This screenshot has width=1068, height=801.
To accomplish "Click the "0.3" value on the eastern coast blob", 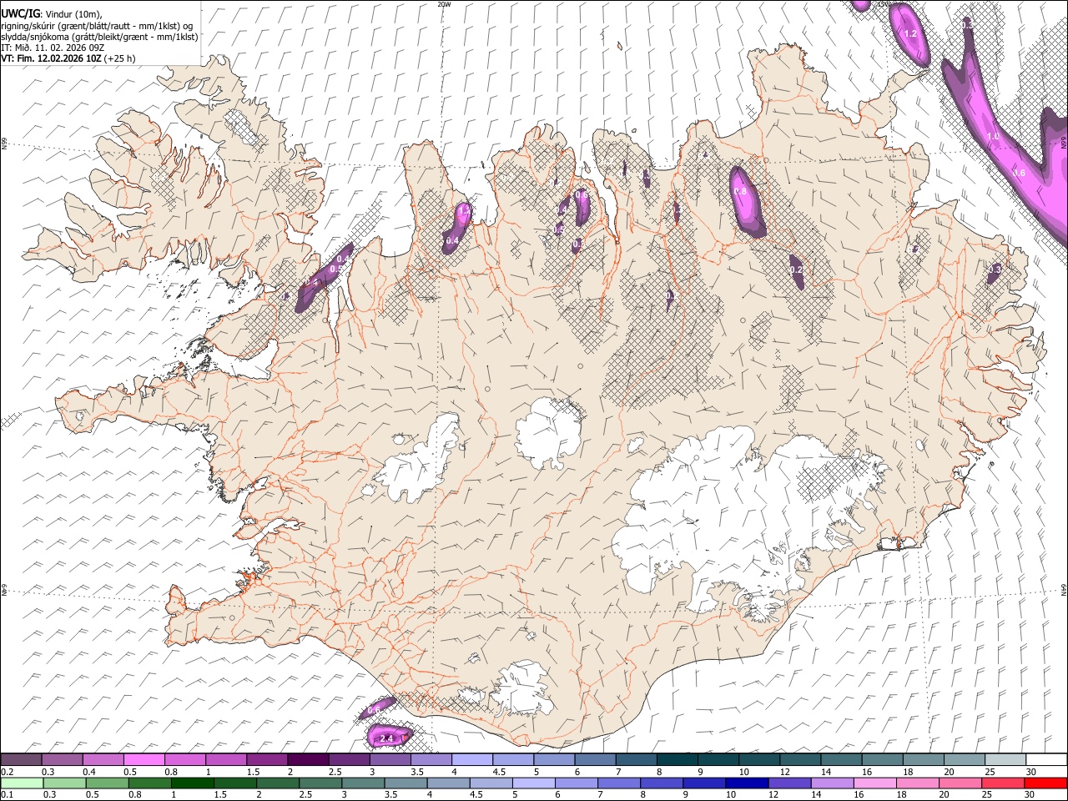I will (995, 270).
